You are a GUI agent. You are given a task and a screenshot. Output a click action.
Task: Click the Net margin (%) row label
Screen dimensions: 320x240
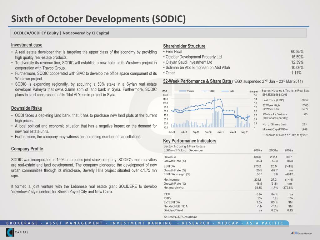point(173,187)
